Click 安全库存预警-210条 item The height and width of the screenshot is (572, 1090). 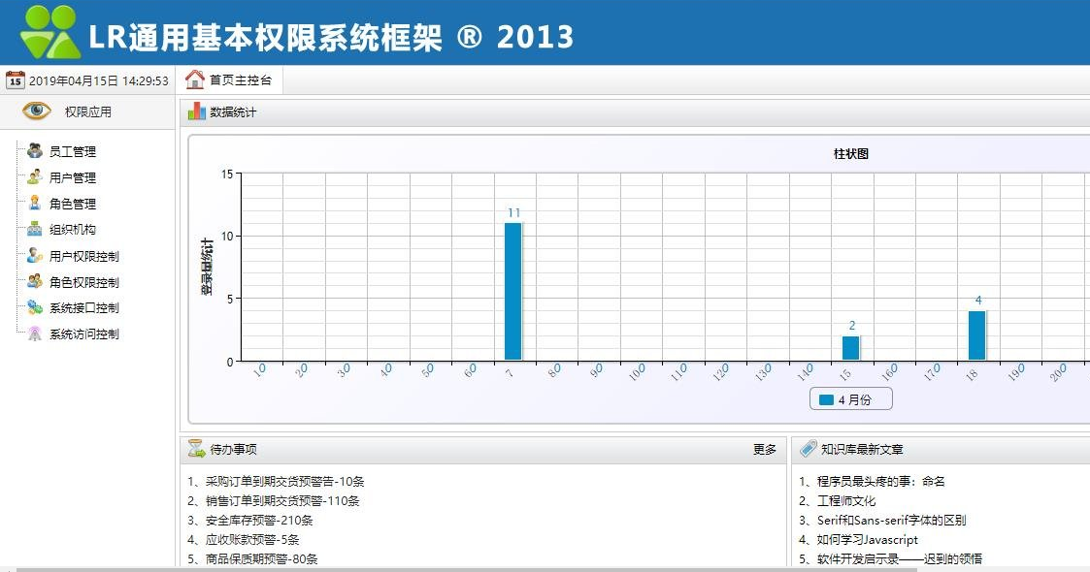click(x=250, y=520)
